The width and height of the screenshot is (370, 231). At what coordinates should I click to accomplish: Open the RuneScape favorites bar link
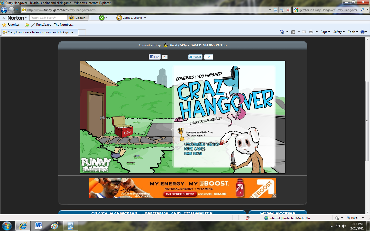(x=52, y=25)
